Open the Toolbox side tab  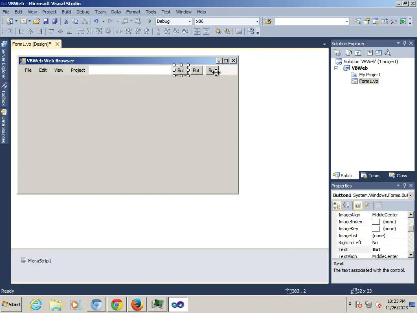(x=4, y=94)
